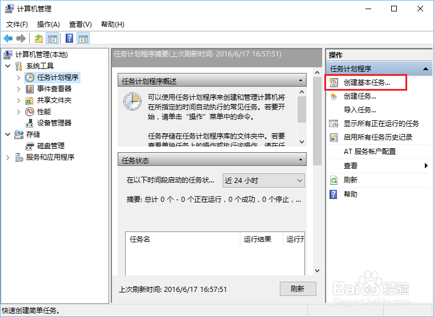The image size is (434, 317).
Task: Click AT 服务帐户配置 action
Action: [x=370, y=152]
